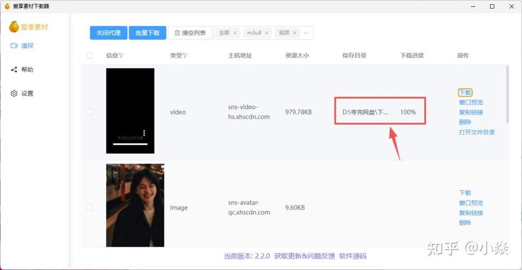Click the 软件源码 source code link
This screenshot has width=522, height=270.
(x=352, y=256)
